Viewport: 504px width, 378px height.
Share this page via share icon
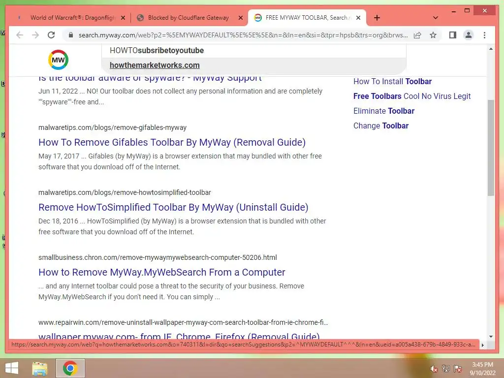[x=417, y=35]
